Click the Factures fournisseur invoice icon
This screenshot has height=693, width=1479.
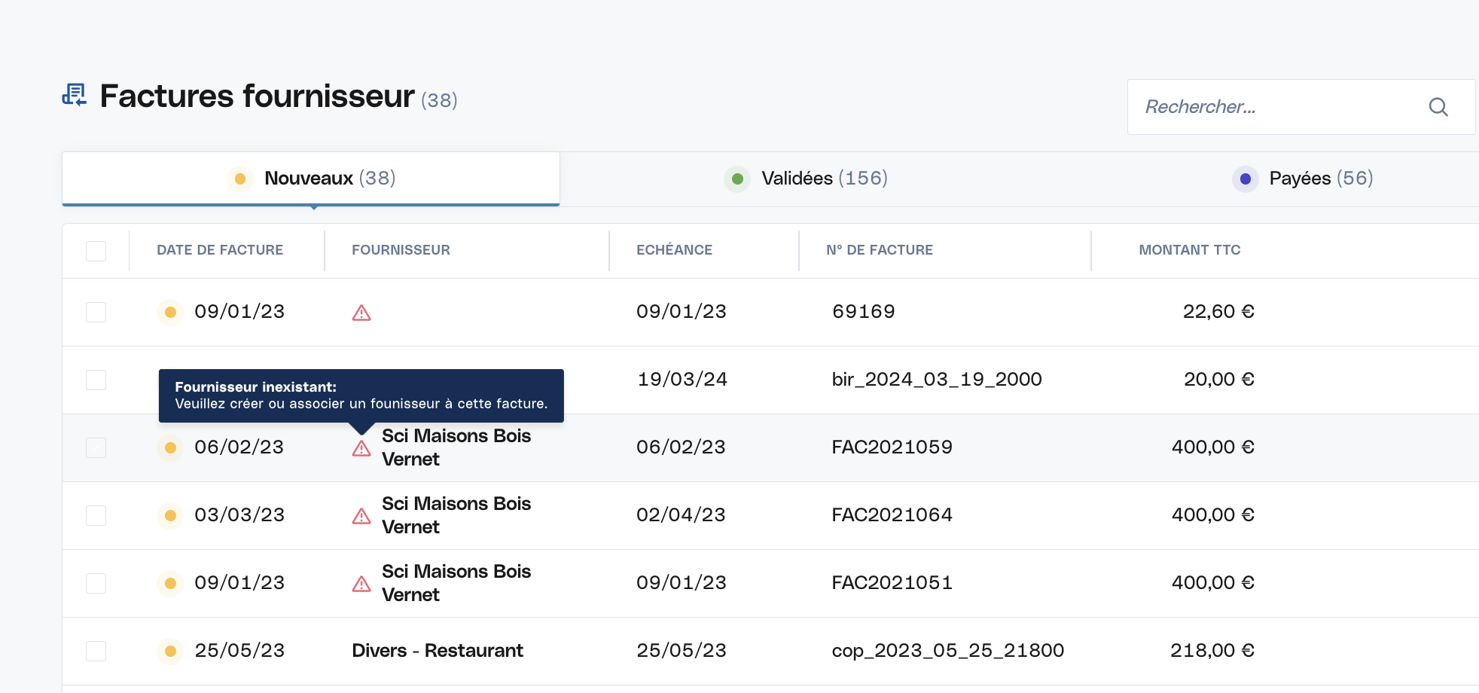point(75,95)
